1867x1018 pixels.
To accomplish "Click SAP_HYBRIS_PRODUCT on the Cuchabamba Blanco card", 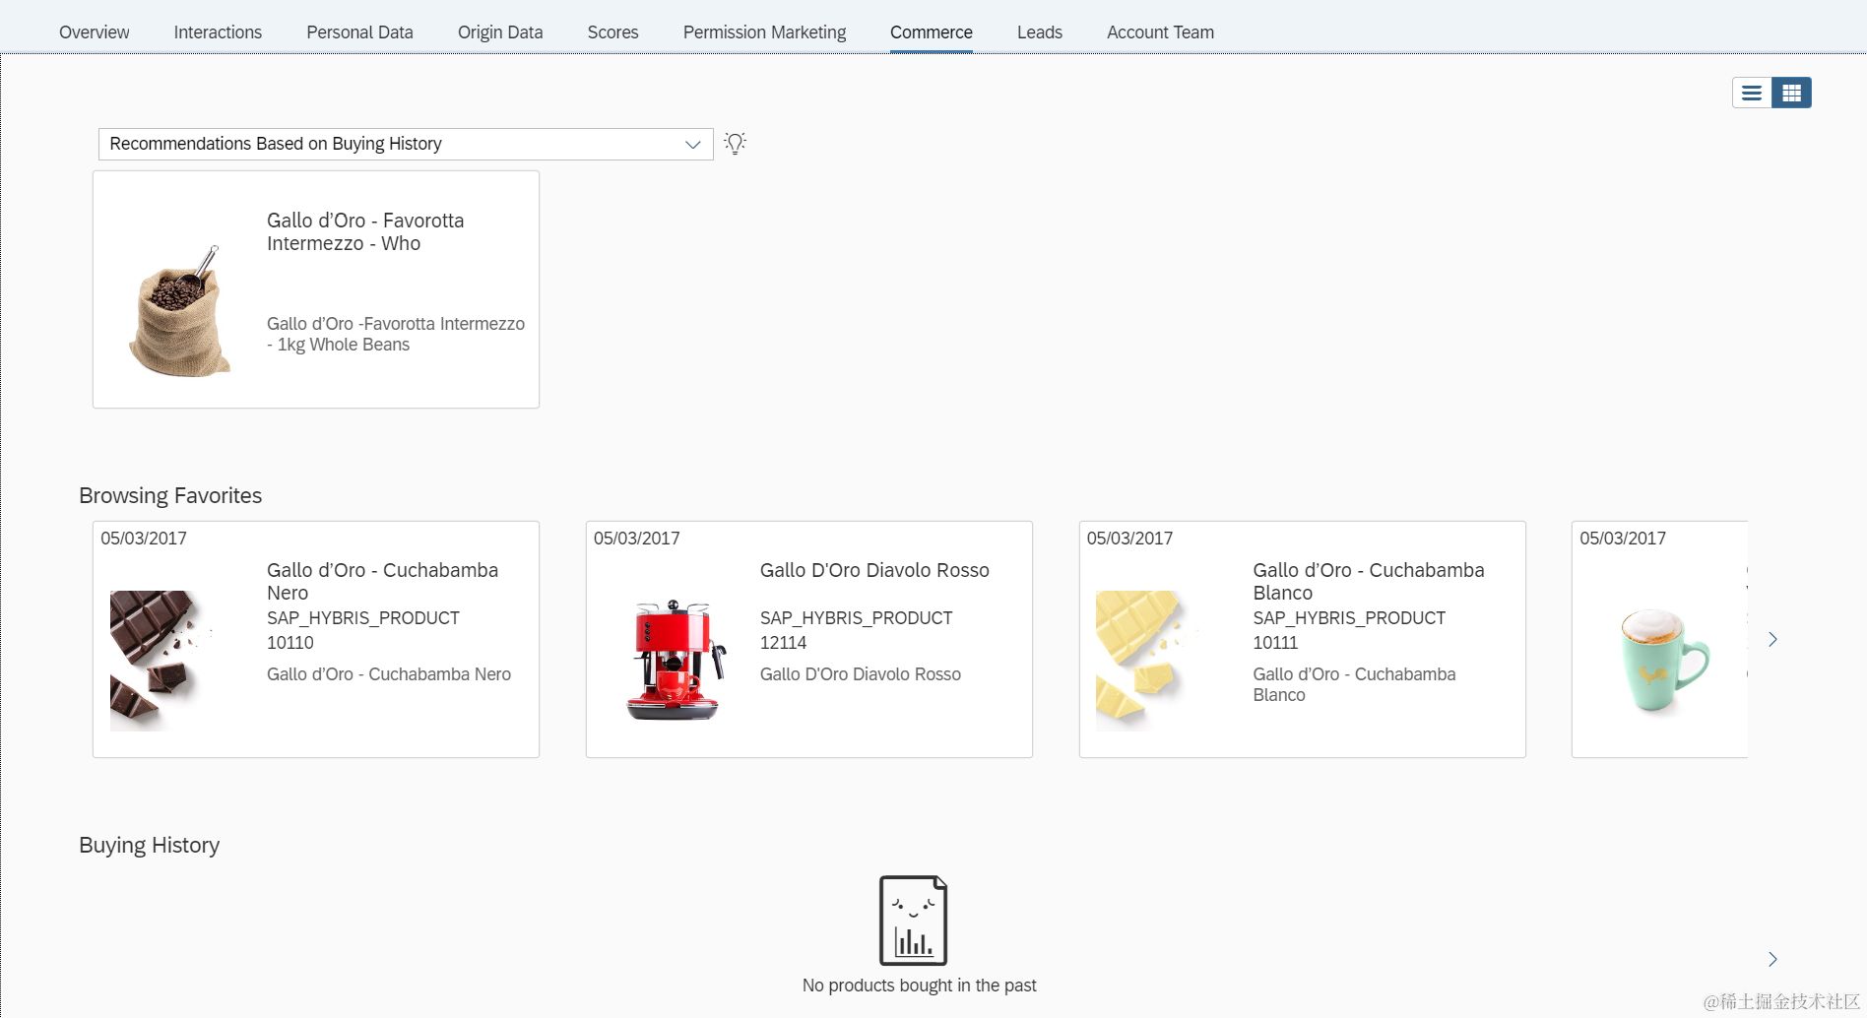I will [1349, 618].
